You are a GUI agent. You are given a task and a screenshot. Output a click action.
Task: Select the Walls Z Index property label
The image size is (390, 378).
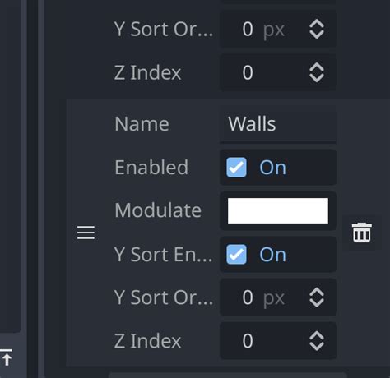point(147,341)
